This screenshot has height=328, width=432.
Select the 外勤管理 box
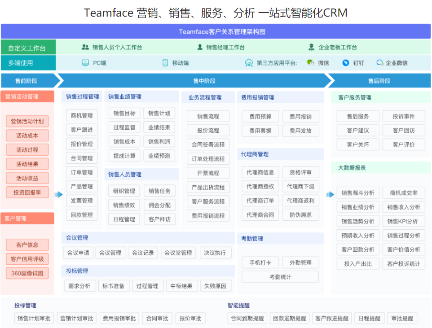click(300, 263)
